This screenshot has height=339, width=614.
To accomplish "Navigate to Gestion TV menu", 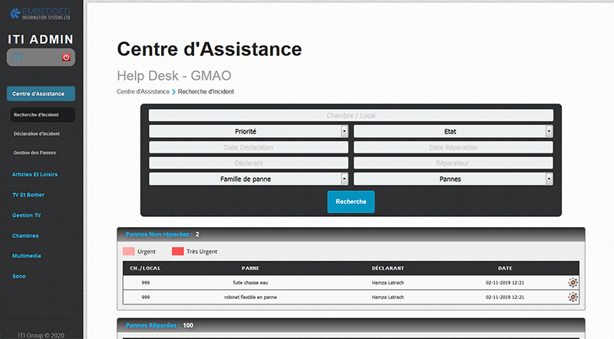I will point(28,216).
